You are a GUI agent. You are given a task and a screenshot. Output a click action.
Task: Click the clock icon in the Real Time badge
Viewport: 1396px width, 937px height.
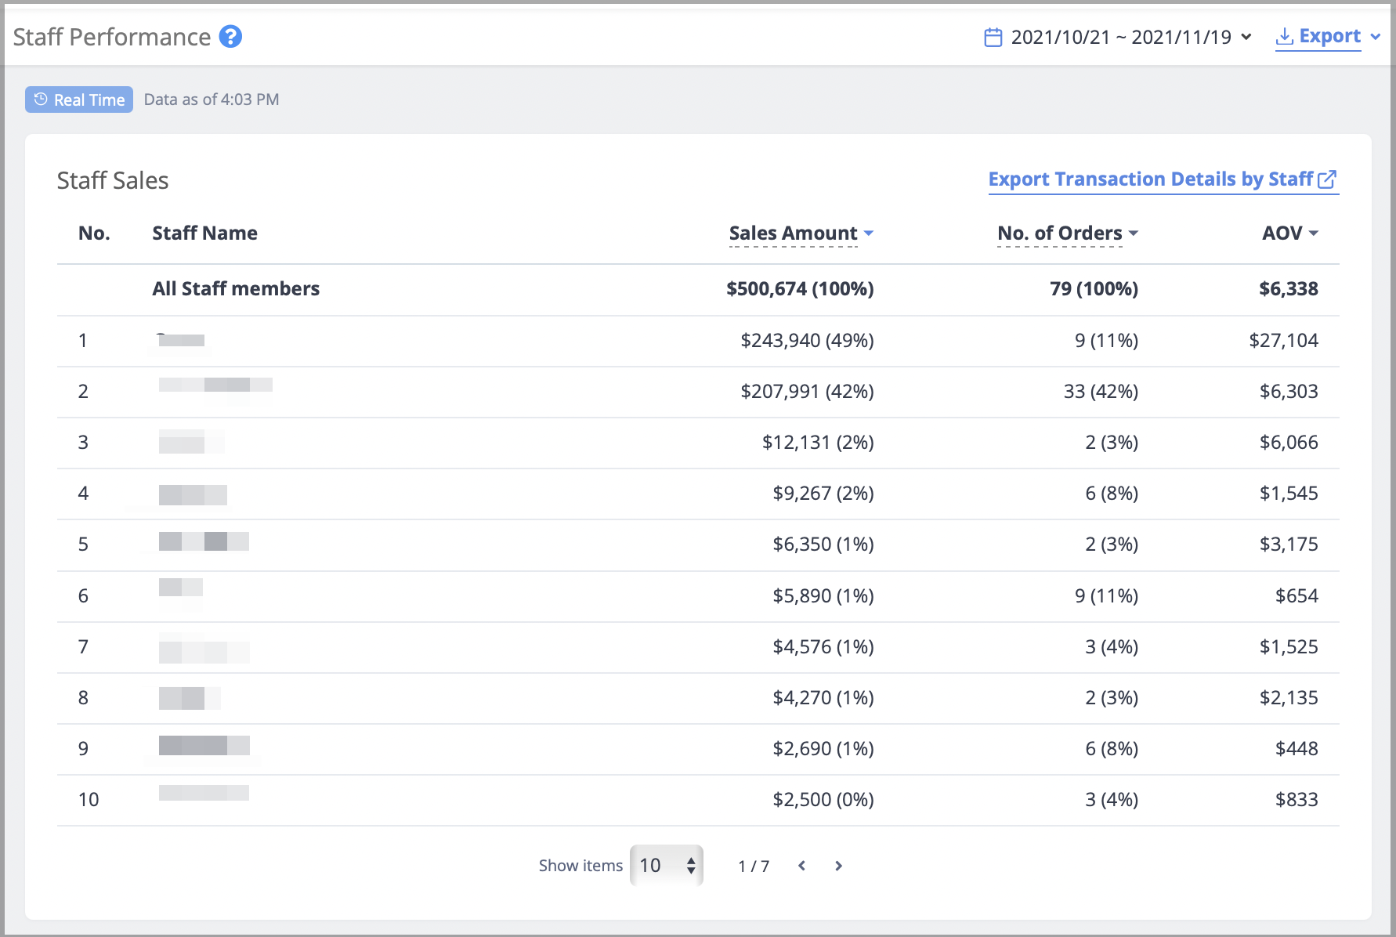pos(41,99)
